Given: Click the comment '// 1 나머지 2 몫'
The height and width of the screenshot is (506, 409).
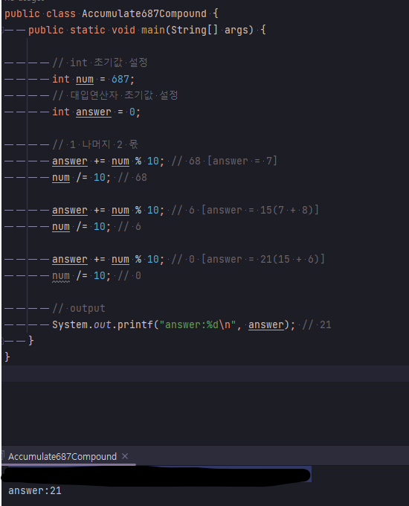Looking at the screenshot, I should [95, 144].
